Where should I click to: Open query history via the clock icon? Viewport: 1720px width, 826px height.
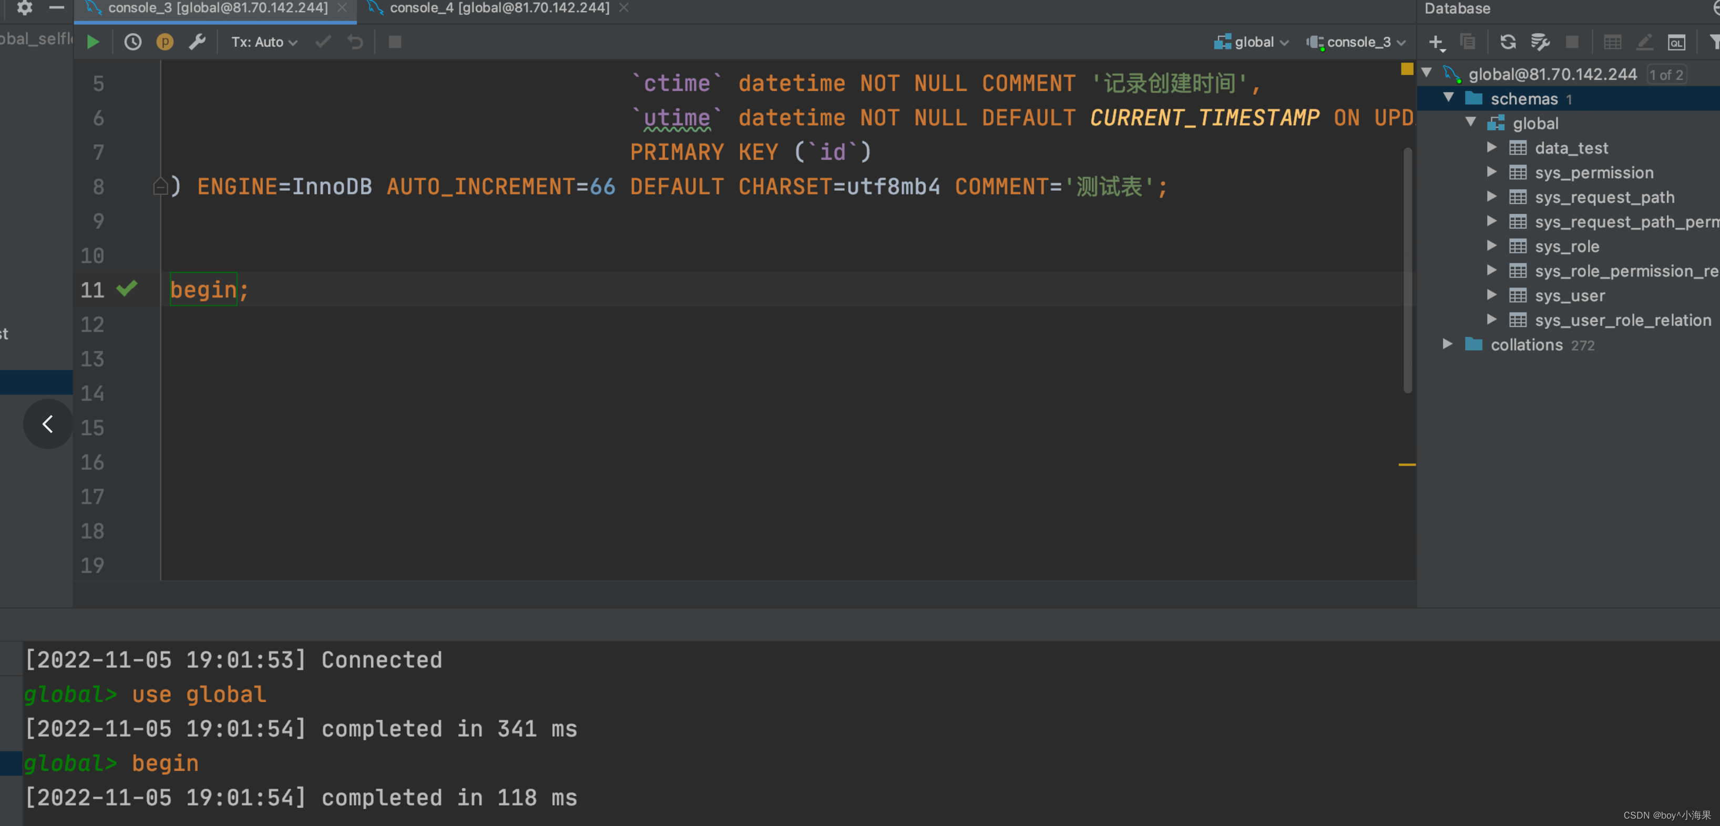click(133, 42)
